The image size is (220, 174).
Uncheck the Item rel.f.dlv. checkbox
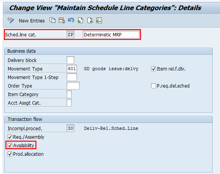pos(153,69)
